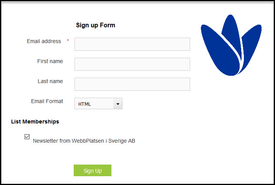This screenshot has height=185, width=275.
Task: Click the Email address label
Action: [x=44, y=41]
